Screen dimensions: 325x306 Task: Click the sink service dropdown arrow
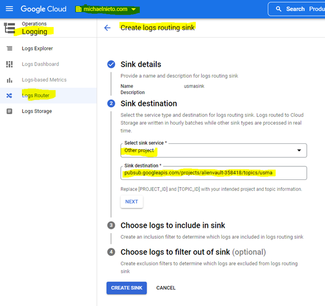[299, 151]
